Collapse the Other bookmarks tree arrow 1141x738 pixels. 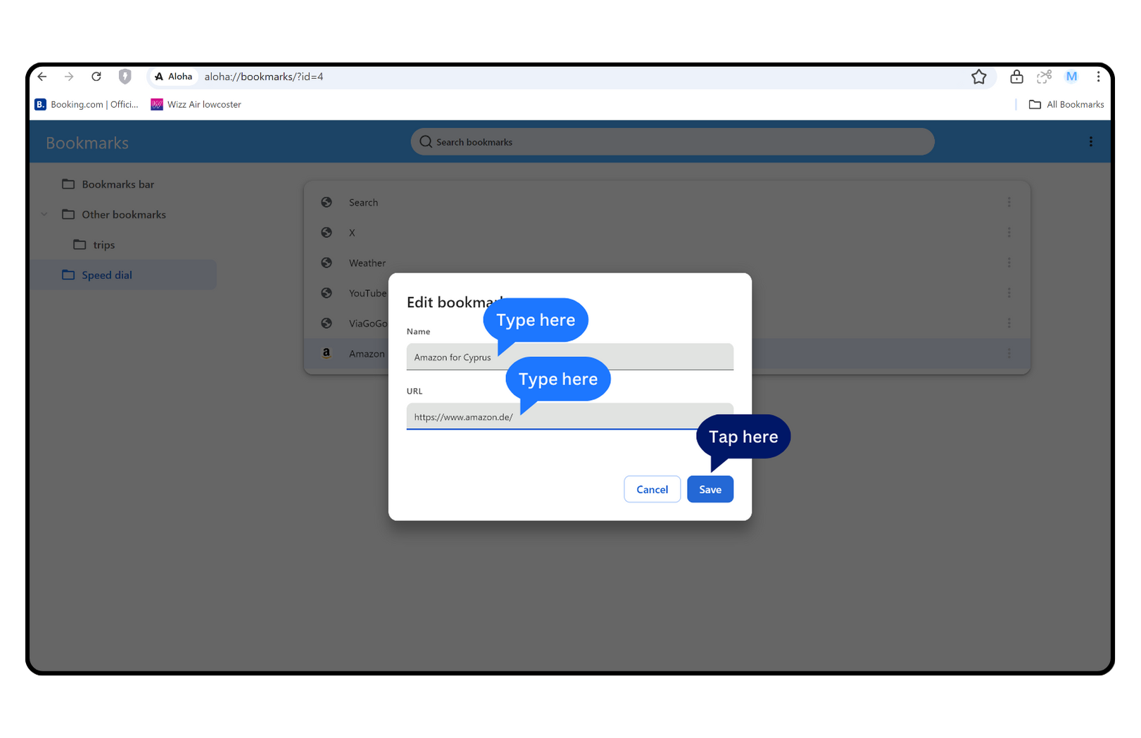(44, 215)
